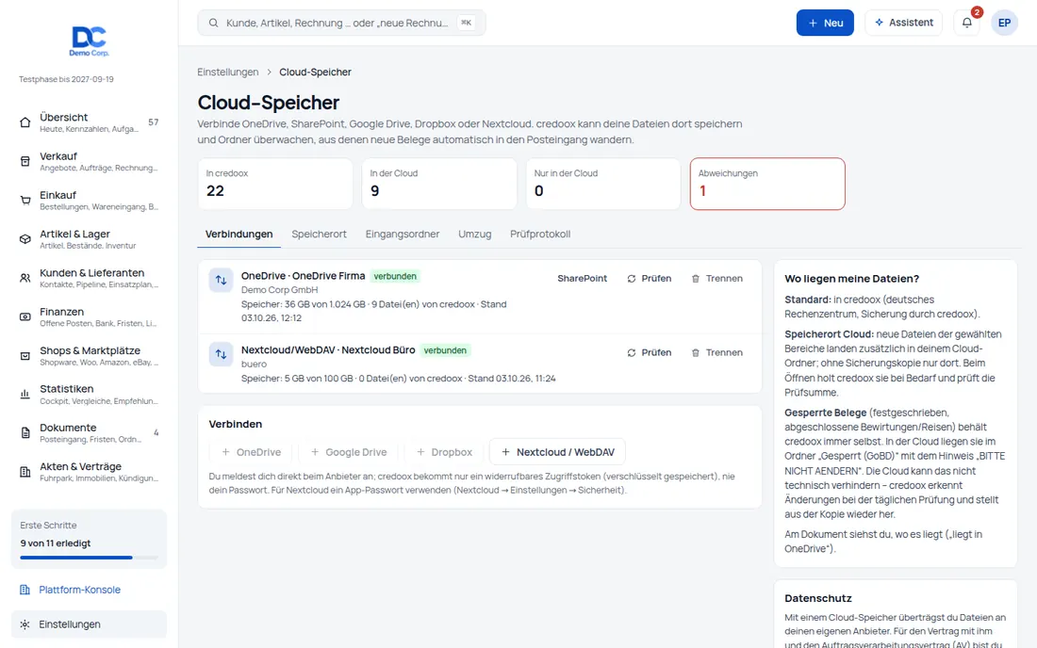Click the 'Demo Corp GmbH' text
Image resolution: width=1037 pixels, height=648 pixels.
coord(279,290)
